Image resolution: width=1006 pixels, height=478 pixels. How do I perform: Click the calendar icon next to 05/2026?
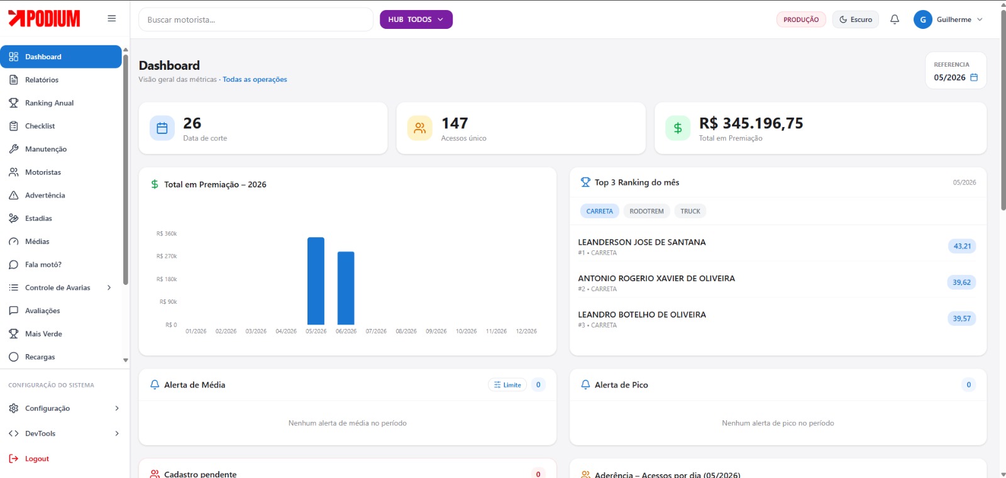click(x=974, y=77)
